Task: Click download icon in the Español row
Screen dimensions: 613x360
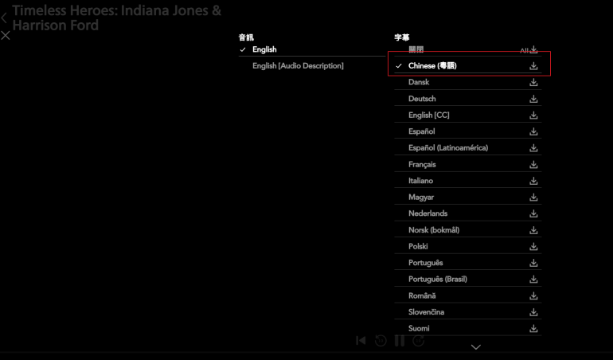Action: pyautogui.click(x=533, y=132)
